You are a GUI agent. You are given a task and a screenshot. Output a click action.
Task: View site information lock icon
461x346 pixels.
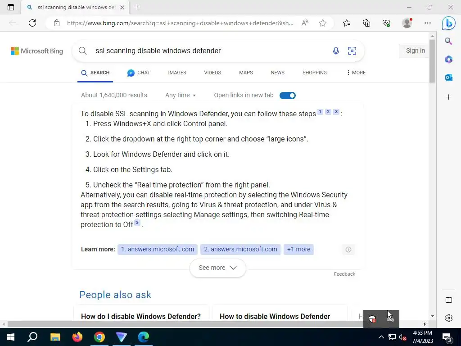tap(57, 23)
